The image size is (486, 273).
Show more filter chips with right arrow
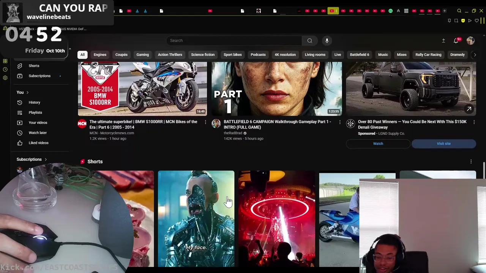(x=475, y=55)
